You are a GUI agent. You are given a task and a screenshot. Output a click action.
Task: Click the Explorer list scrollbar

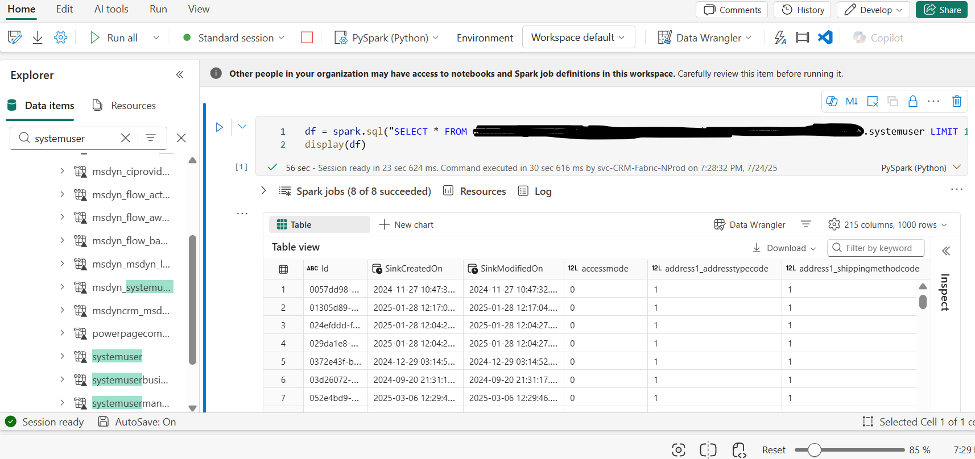(192, 299)
